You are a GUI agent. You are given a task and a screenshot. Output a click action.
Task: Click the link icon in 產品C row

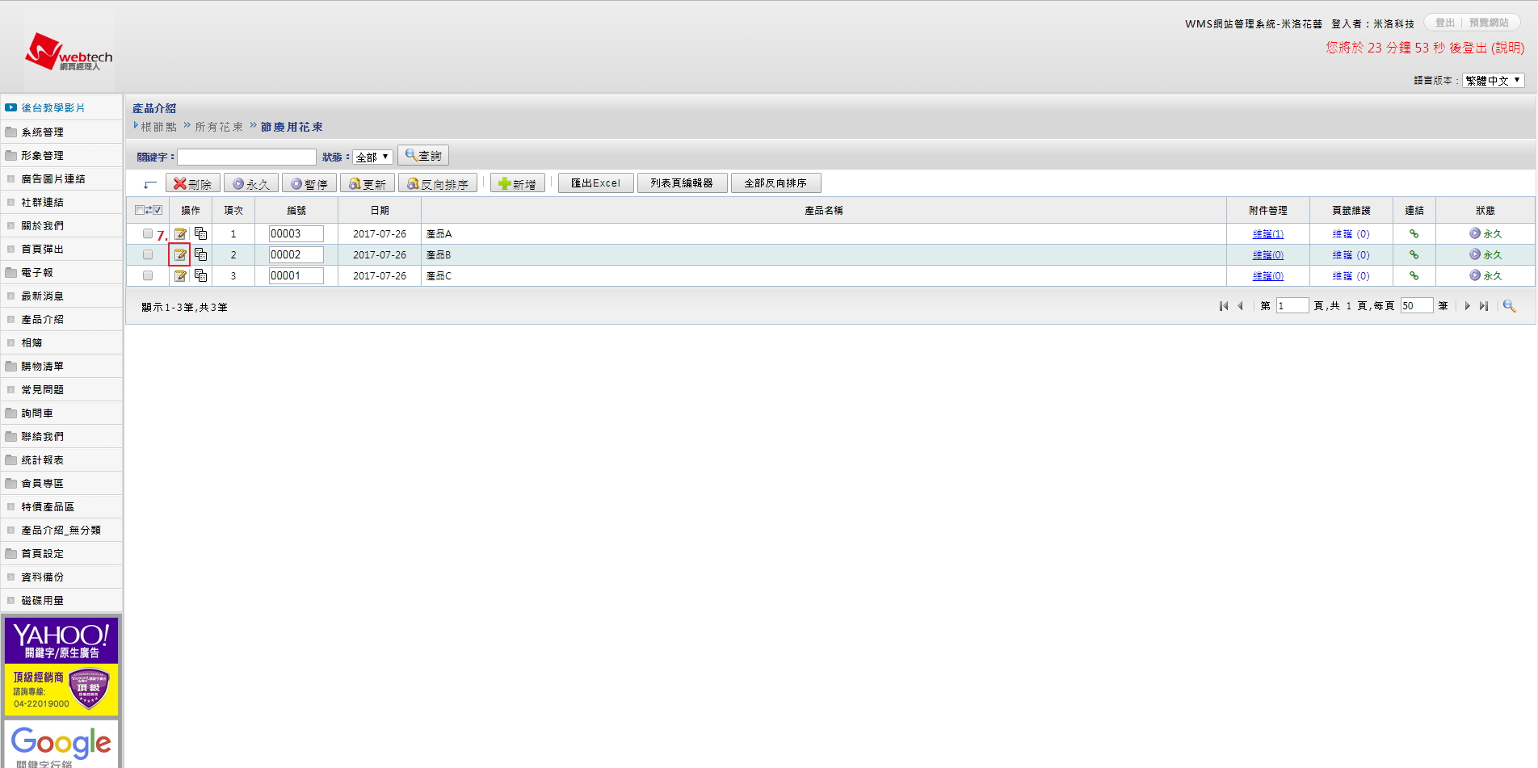click(x=1414, y=276)
